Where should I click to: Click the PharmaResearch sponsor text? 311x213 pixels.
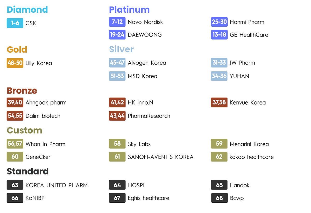[149, 116]
